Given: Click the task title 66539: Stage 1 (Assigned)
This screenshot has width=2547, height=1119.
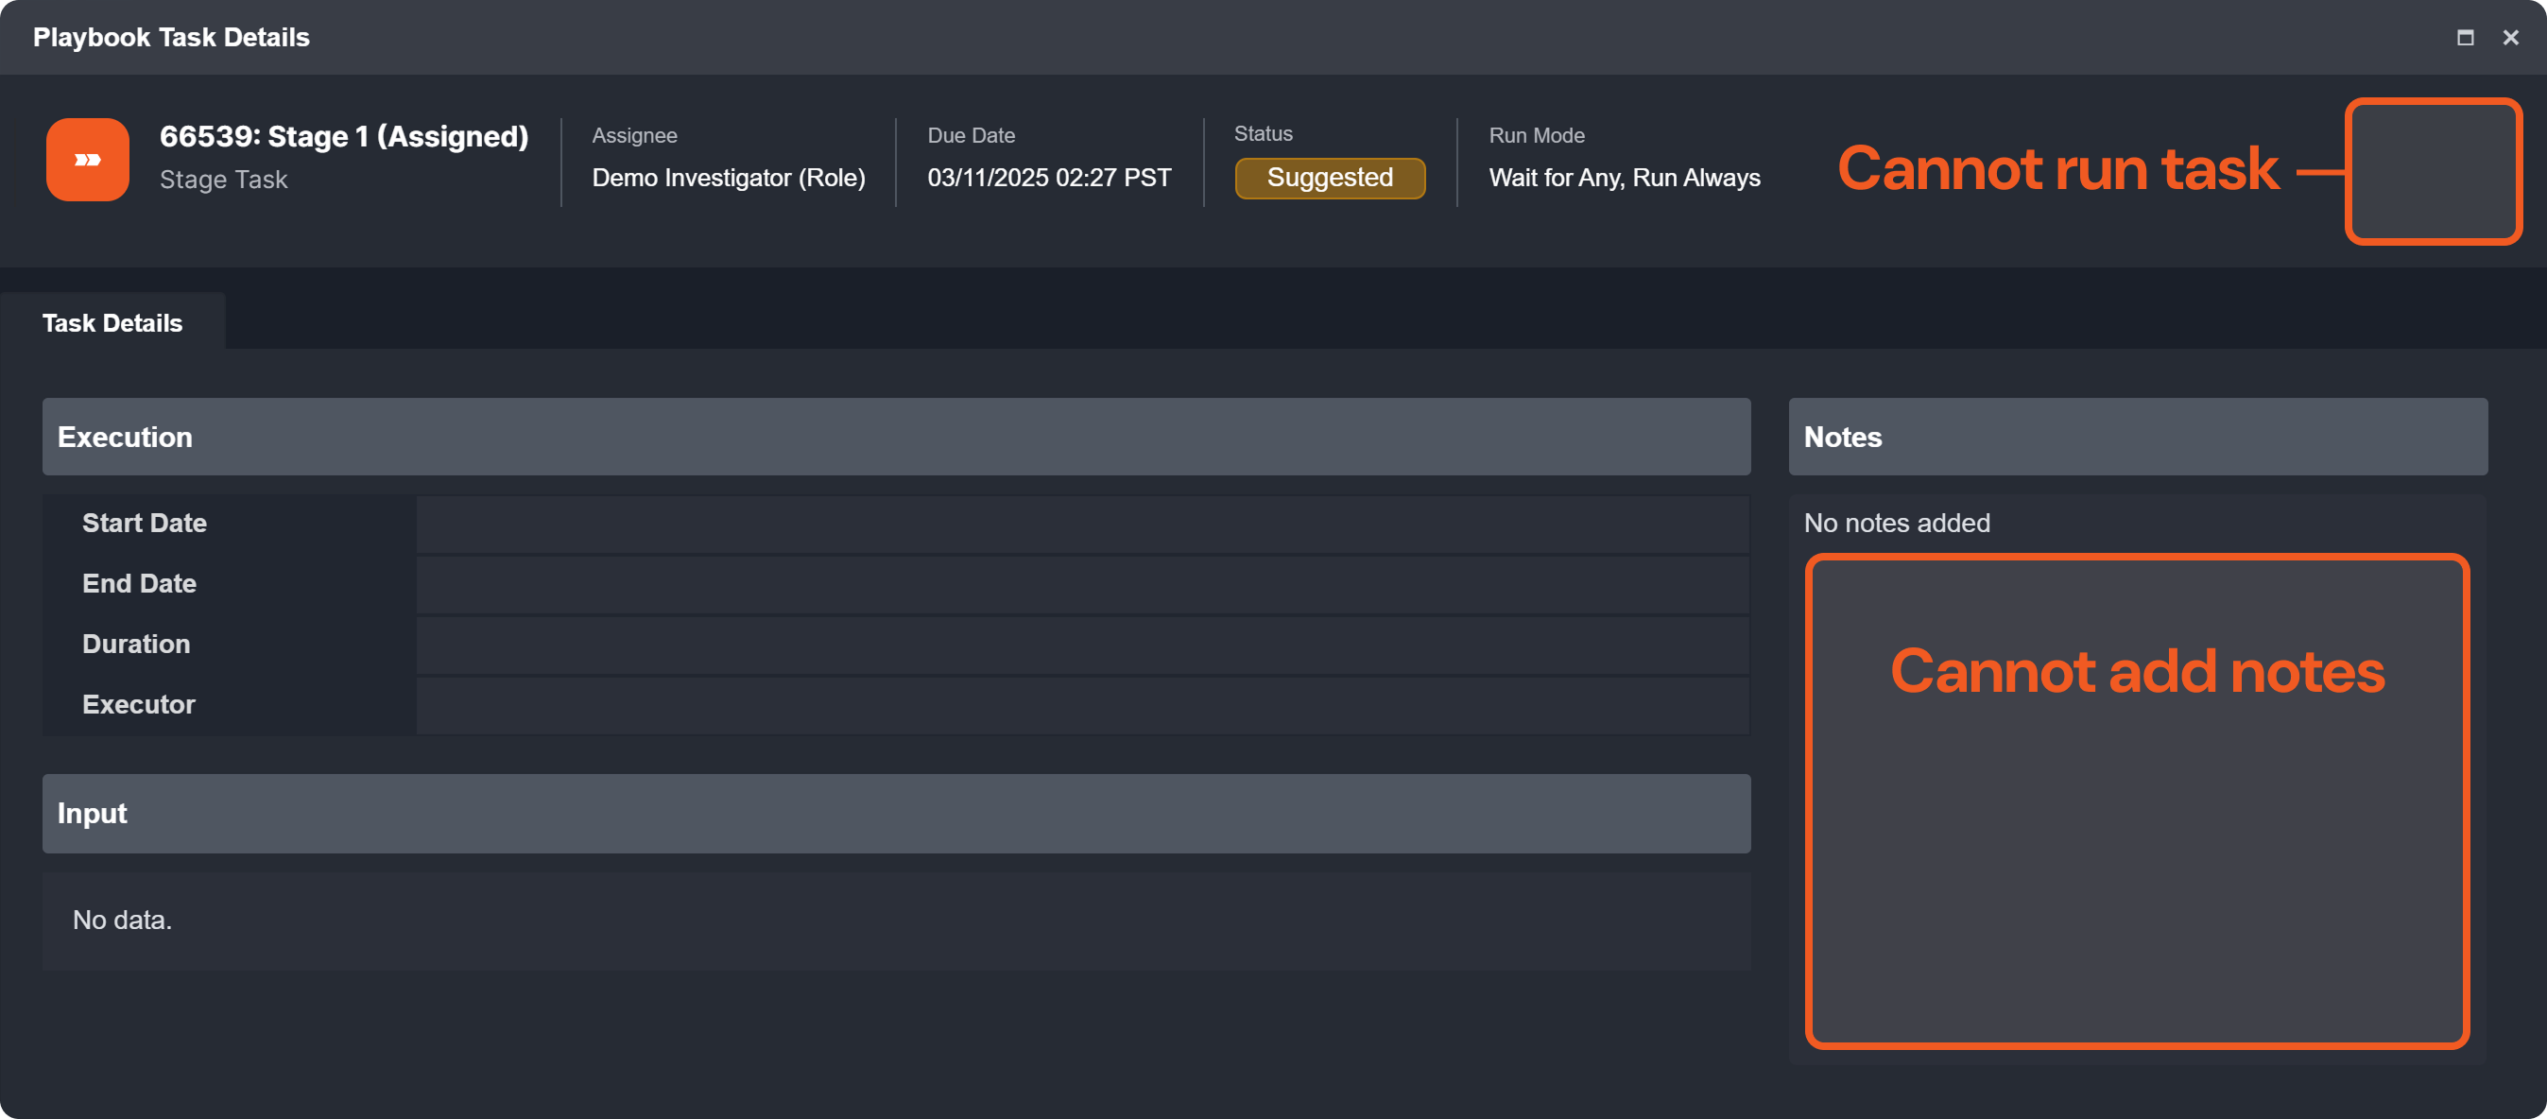Looking at the screenshot, I should [x=344, y=136].
